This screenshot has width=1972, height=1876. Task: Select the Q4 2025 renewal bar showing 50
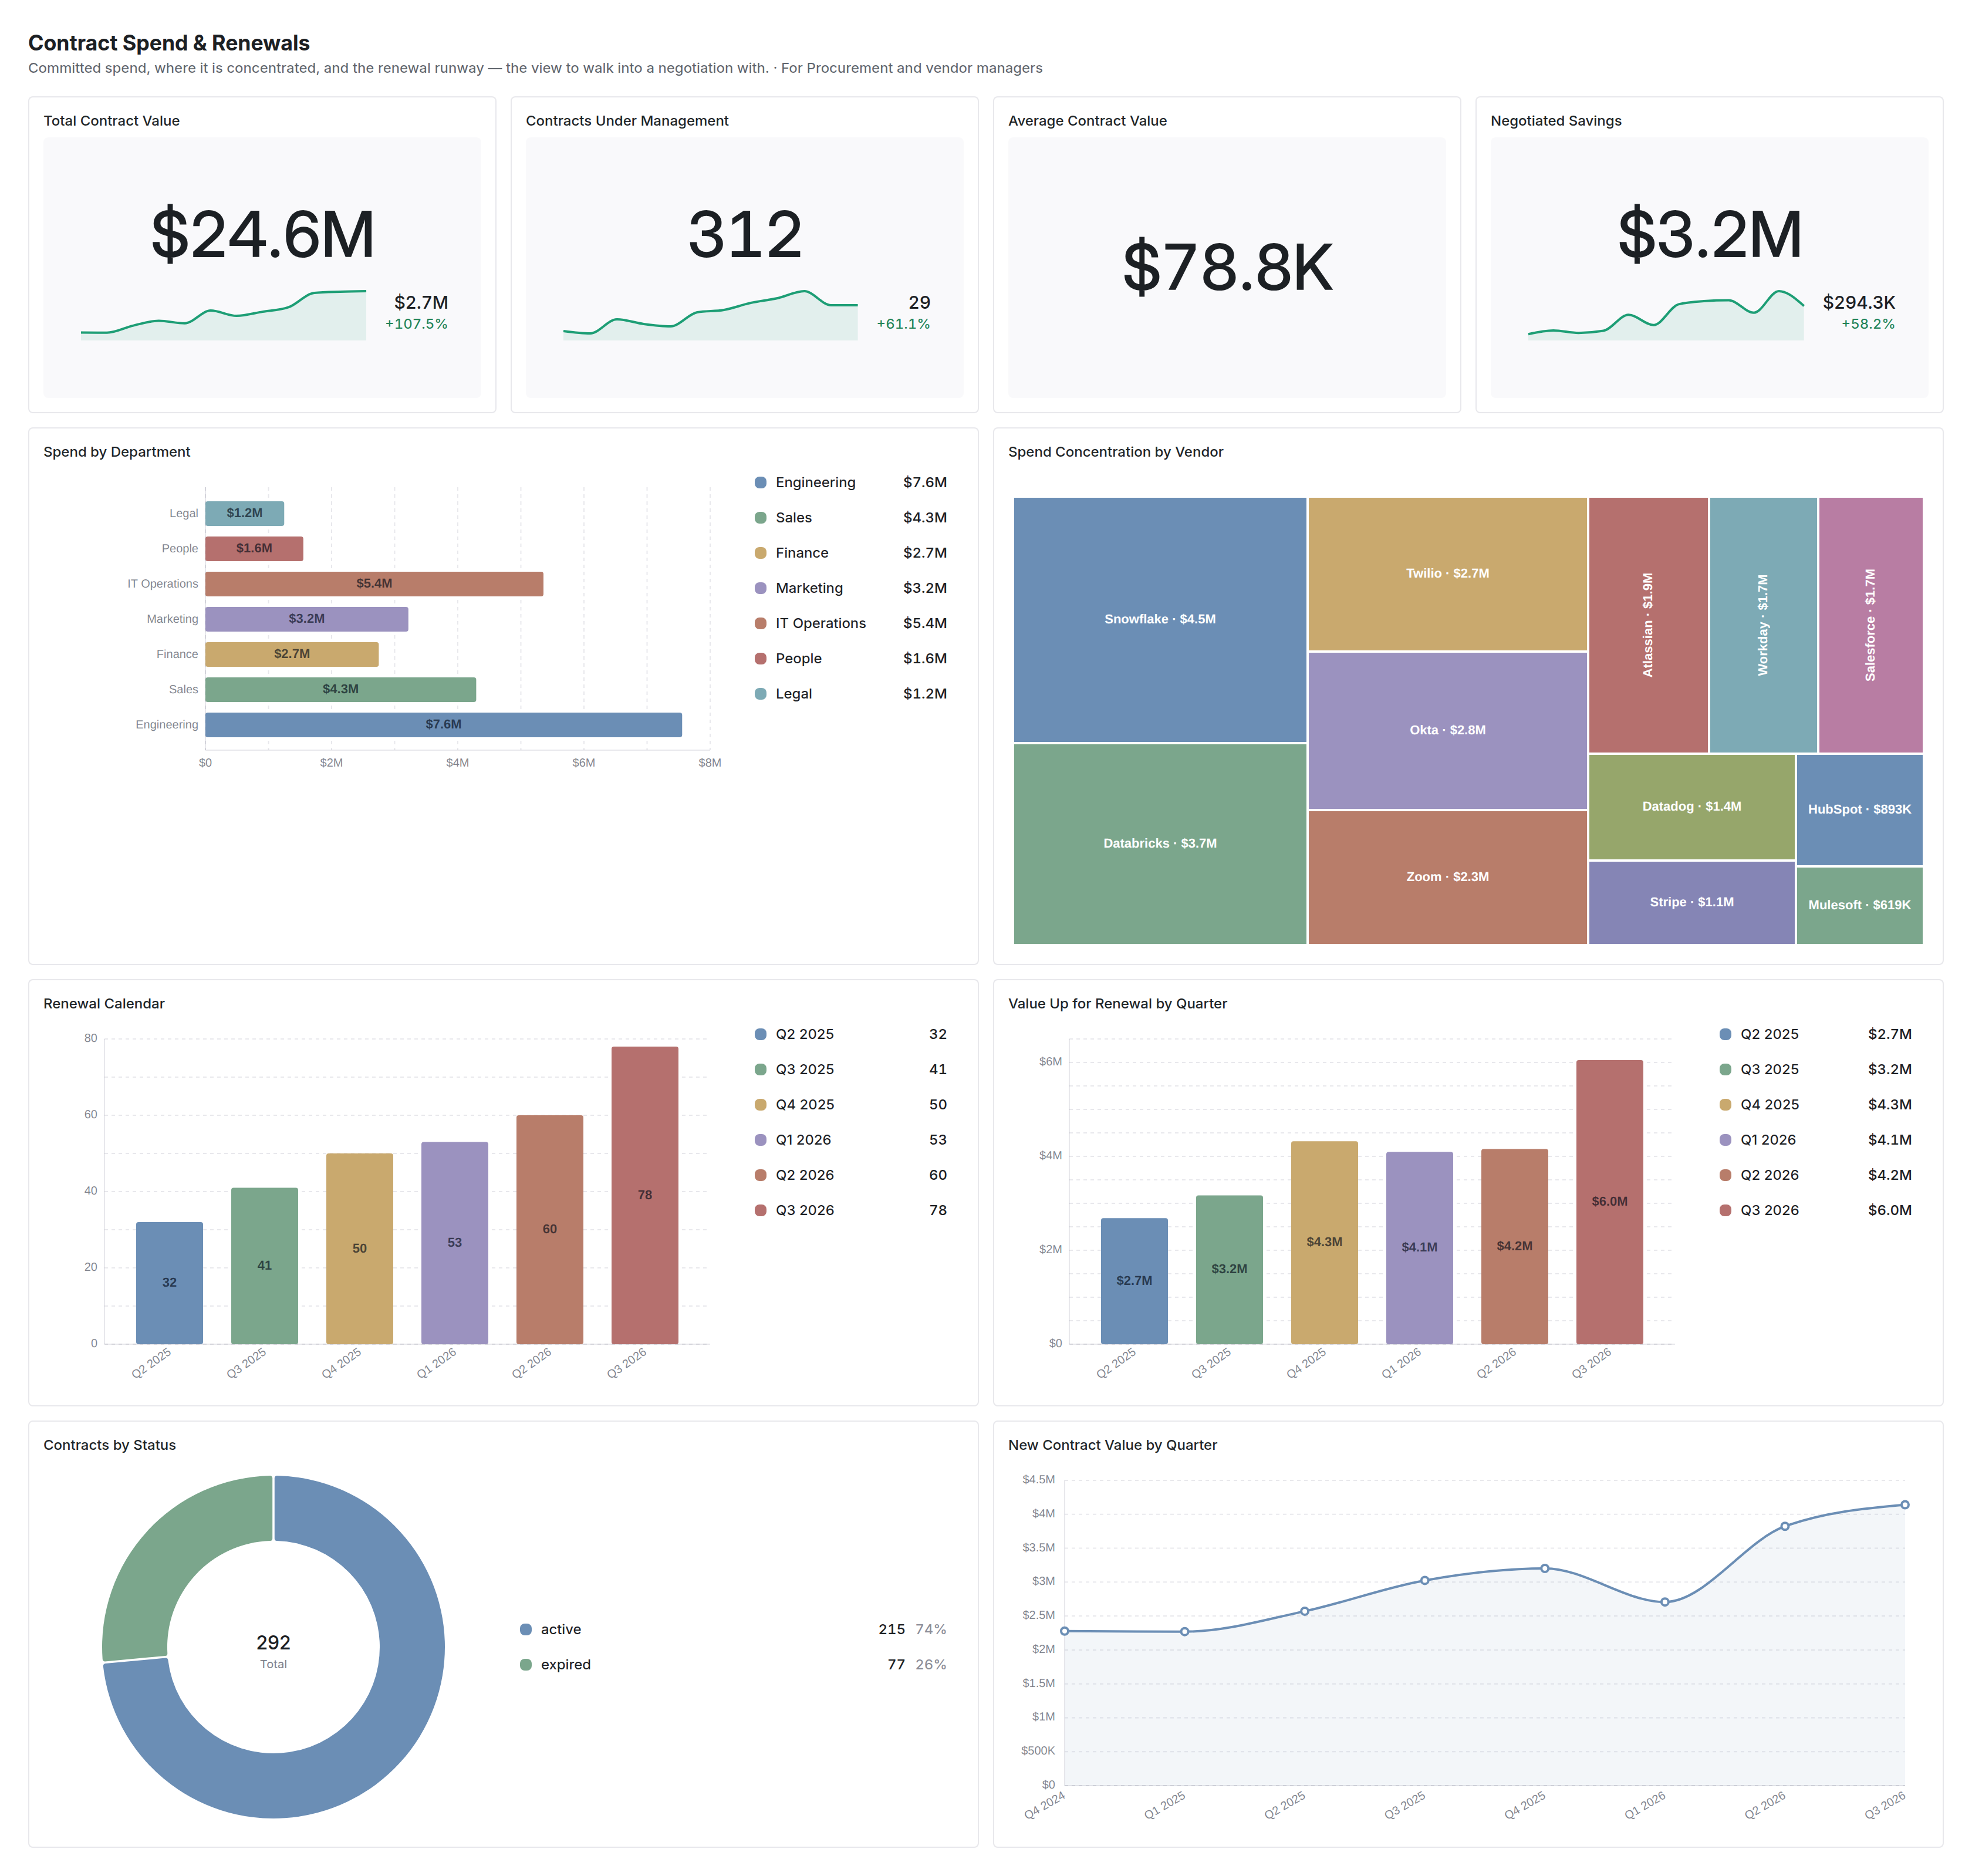(x=359, y=1248)
